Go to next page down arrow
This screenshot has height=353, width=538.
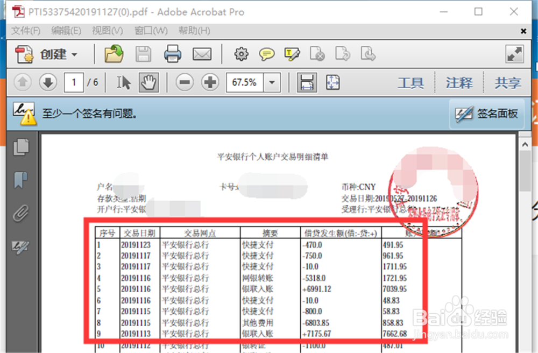pyautogui.click(x=48, y=82)
